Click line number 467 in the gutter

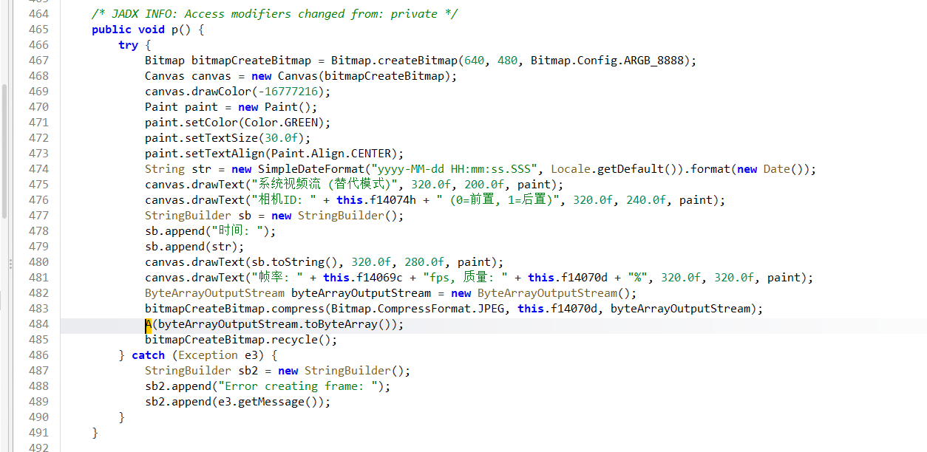coord(38,61)
